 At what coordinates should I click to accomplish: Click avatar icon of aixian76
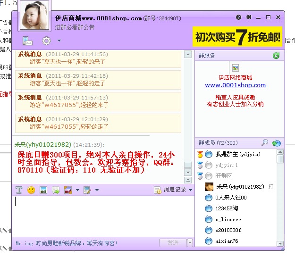[209, 241]
